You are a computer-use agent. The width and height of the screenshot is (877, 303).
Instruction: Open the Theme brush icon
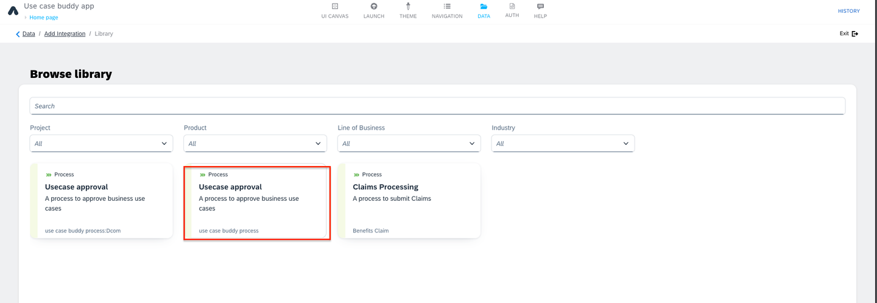pos(408,6)
